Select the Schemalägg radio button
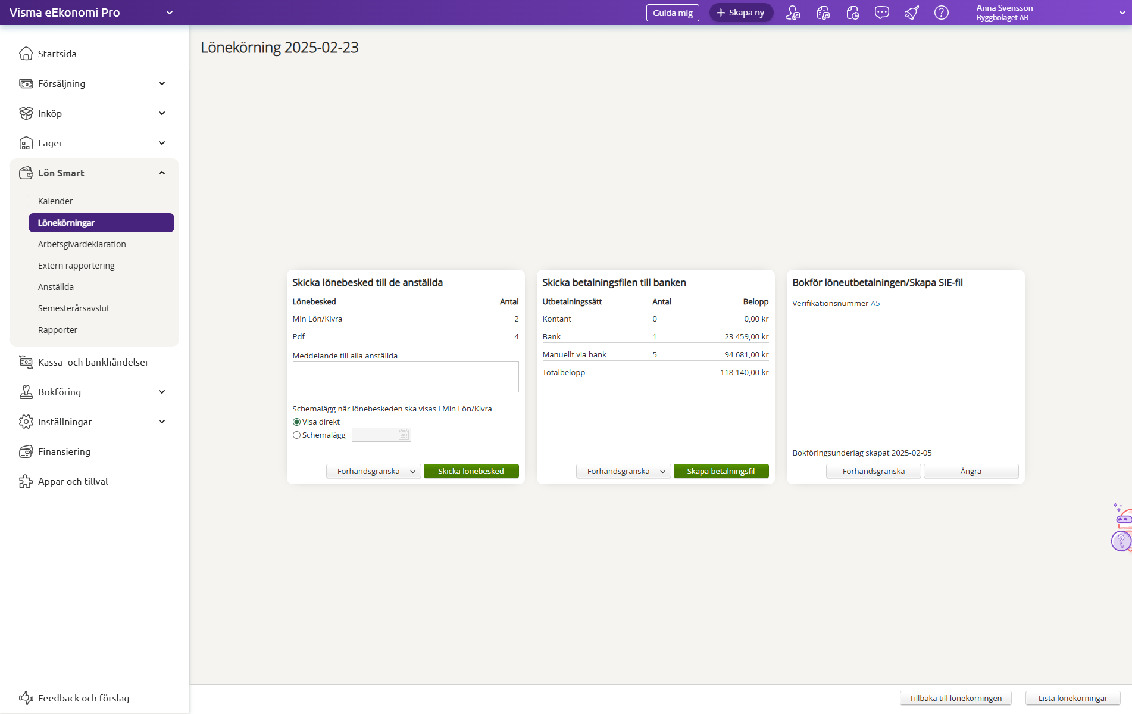 click(296, 435)
